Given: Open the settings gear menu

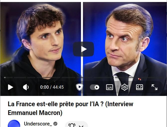Looking at the screenshot, I should coord(125,87).
